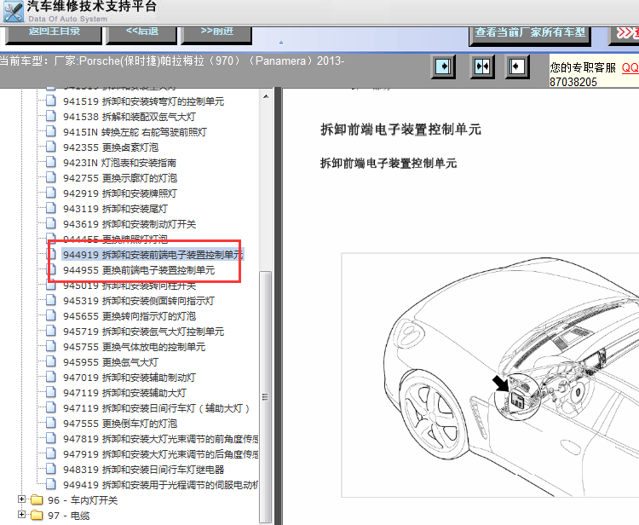Click document icon beside 942355 entry
639x525 pixels.
point(51,147)
